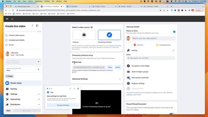The image size is (208, 117).
Task: Toggle the Preset Pinned Comment switch
Action: (x=172, y=114)
